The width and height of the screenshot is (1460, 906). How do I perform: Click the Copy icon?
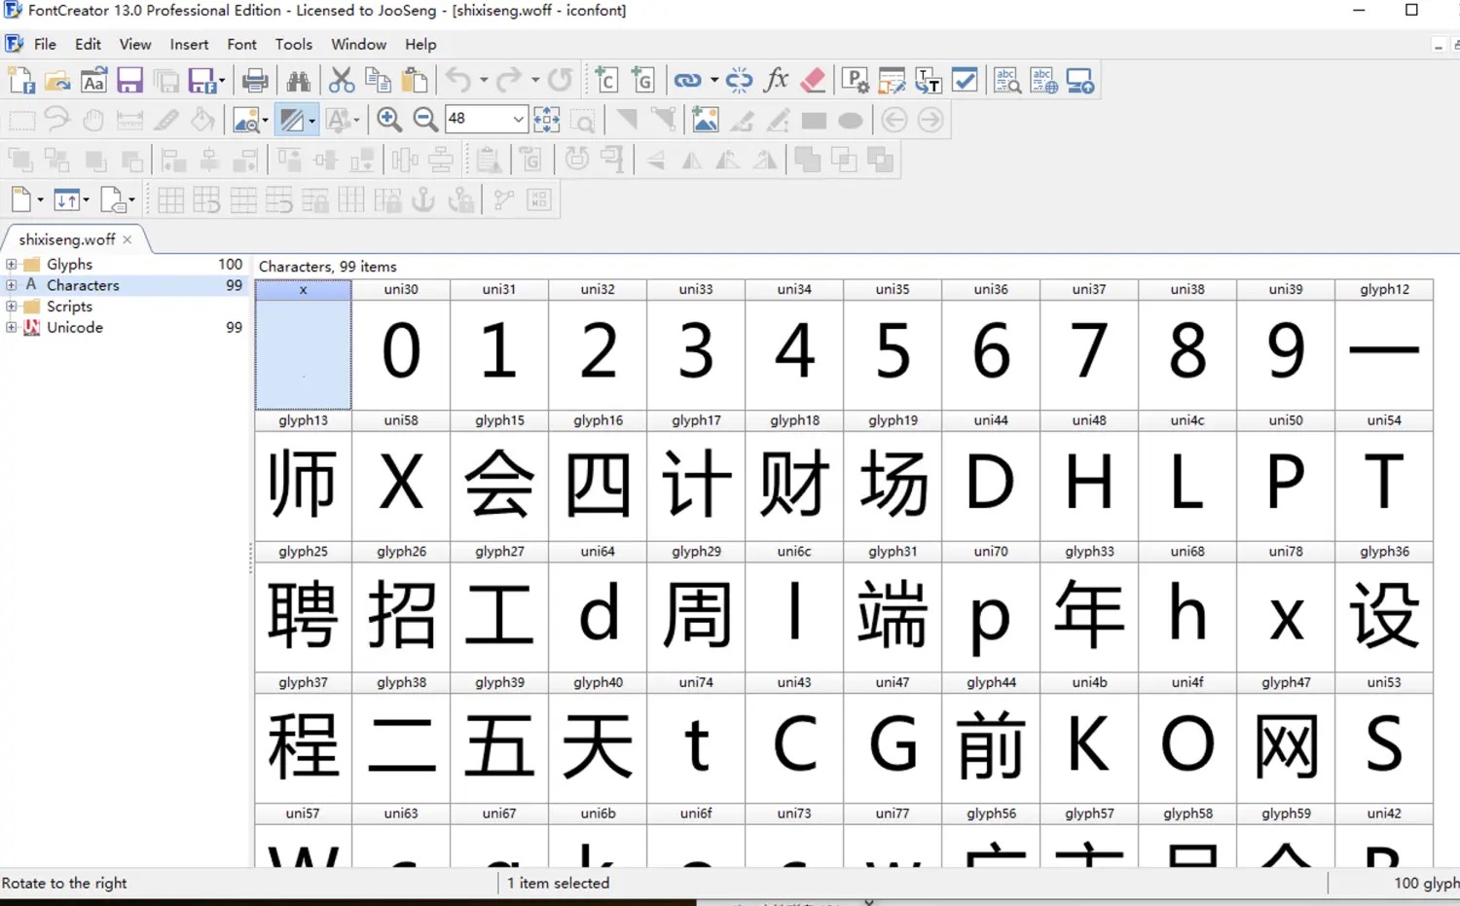(378, 81)
